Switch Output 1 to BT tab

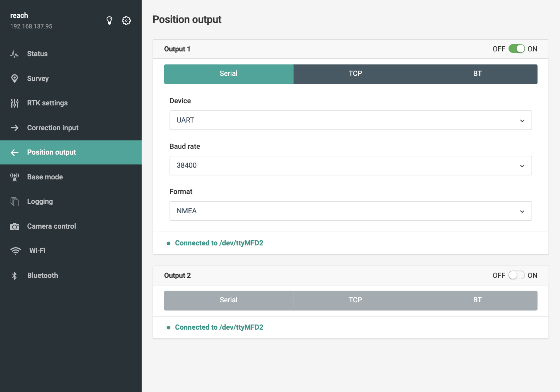pos(477,74)
